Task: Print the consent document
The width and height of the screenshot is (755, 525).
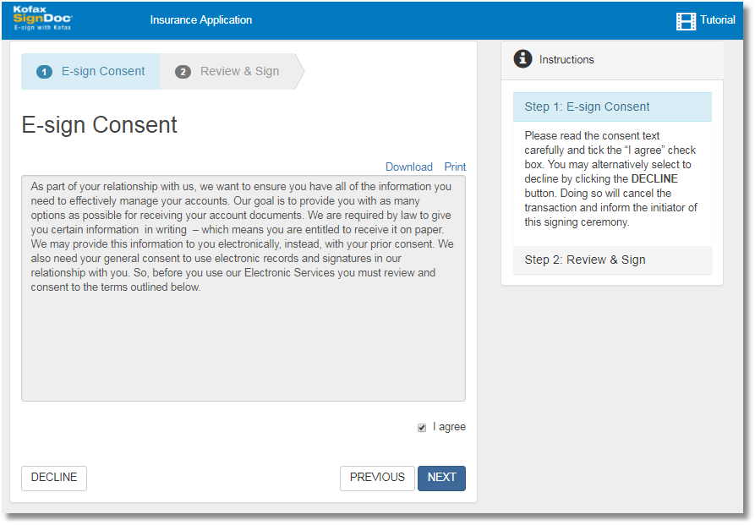Action: tap(455, 167)
